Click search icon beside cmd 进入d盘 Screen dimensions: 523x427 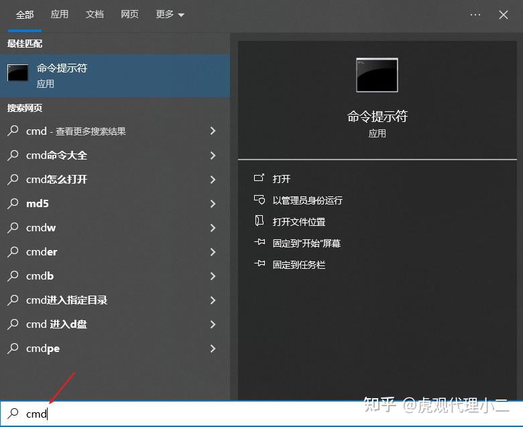click(x=13, y=324)
